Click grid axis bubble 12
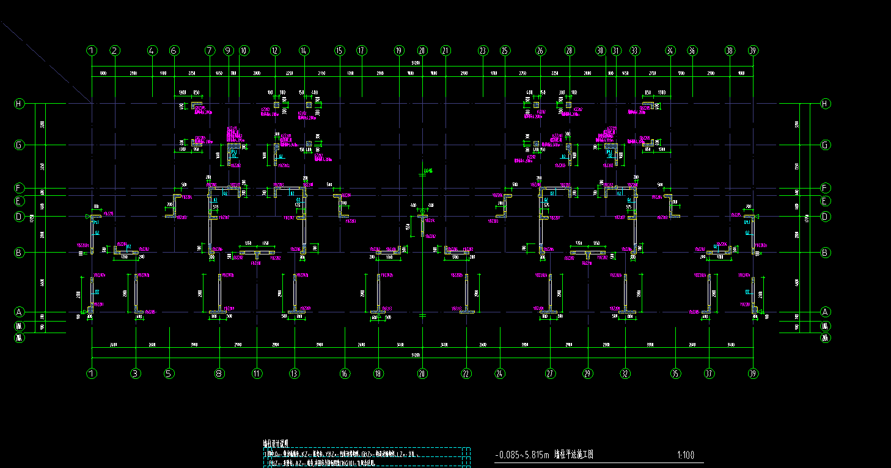 coord(275,51)
